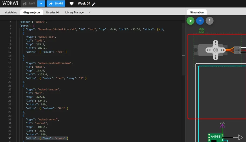Click the VCC power symbol
The width and height of the screenshot is (246, 142).
coord(222,125)
